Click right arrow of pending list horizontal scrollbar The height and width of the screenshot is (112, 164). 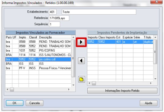[151, 83]
